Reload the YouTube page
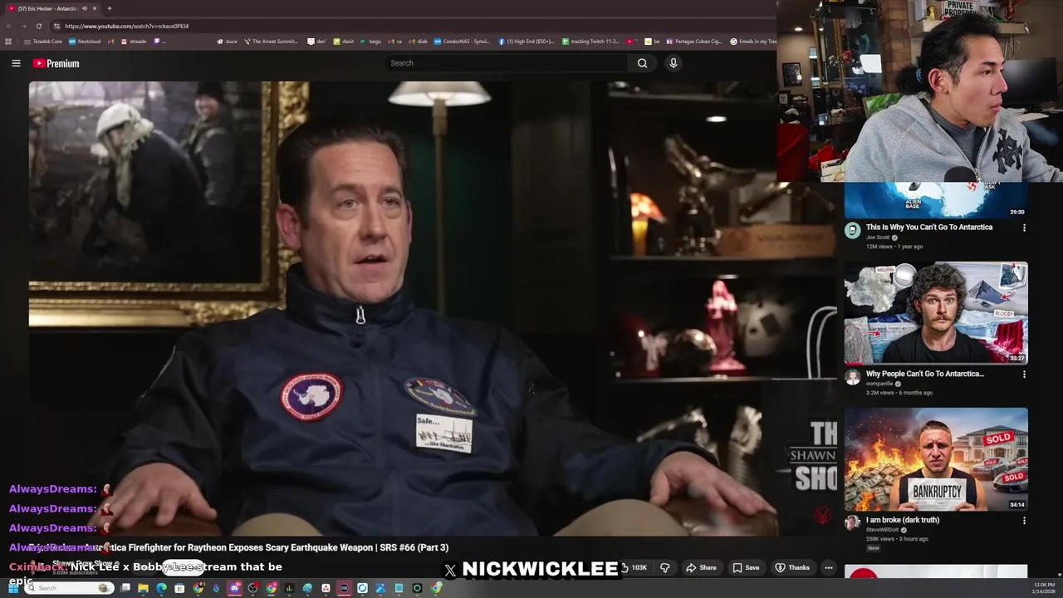The image size is (1063, 598). pos(38,26)
